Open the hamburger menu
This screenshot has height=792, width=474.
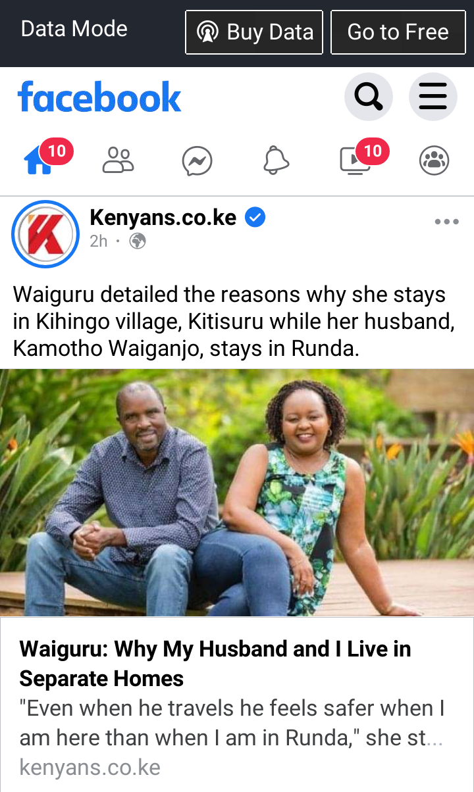(433, 97)
